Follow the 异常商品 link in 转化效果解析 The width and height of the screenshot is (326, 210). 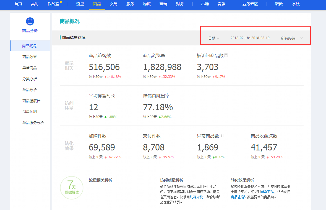tap(267, 192)
